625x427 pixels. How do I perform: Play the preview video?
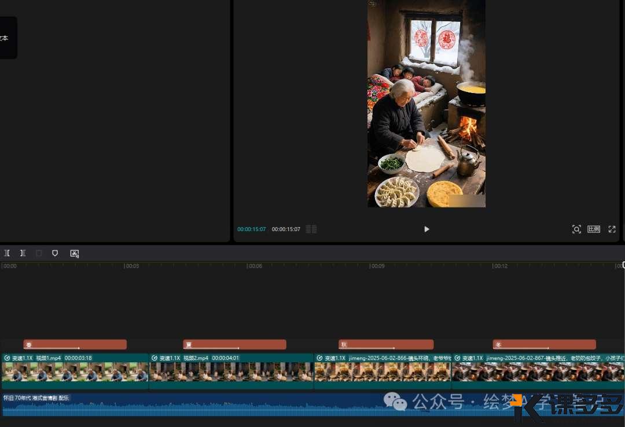(x=427, y=229)
